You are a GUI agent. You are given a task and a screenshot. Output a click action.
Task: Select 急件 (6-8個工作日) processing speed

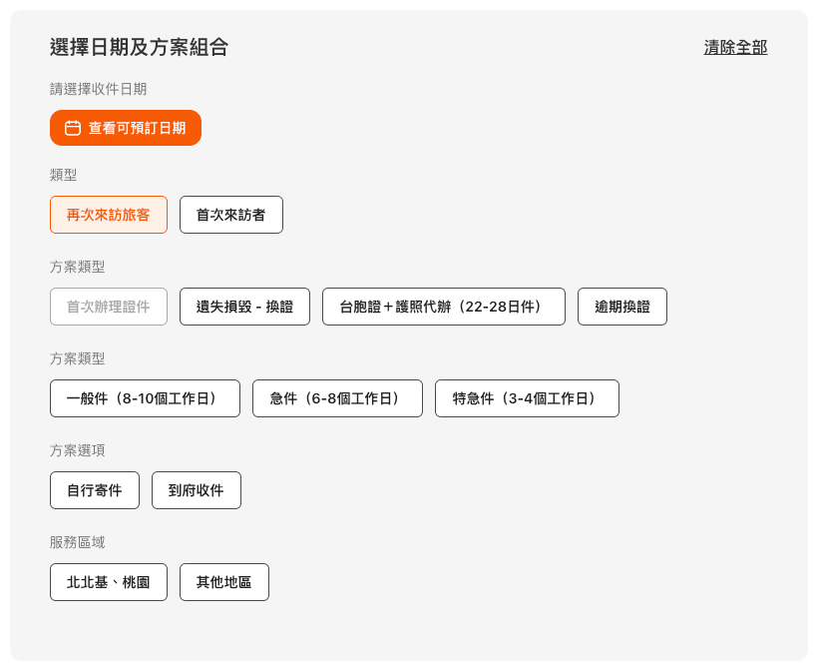click(x=338, y=398)
